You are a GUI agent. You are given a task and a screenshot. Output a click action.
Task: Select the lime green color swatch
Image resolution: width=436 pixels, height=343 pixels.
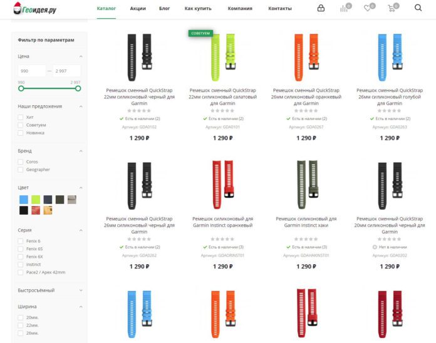[36, 200]
